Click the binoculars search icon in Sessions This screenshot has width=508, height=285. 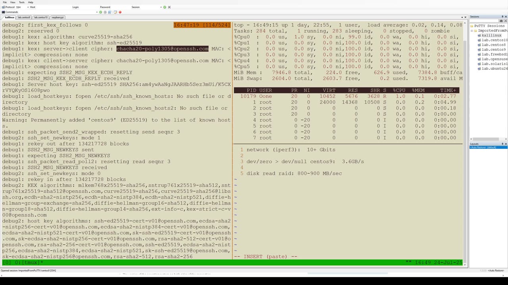point(501,21)
